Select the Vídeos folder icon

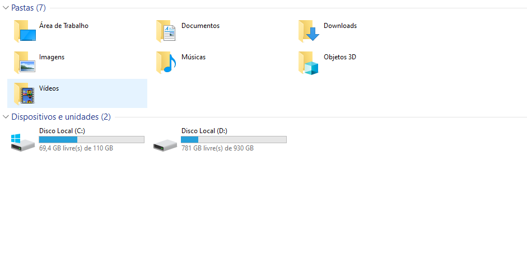pos(24,93)
